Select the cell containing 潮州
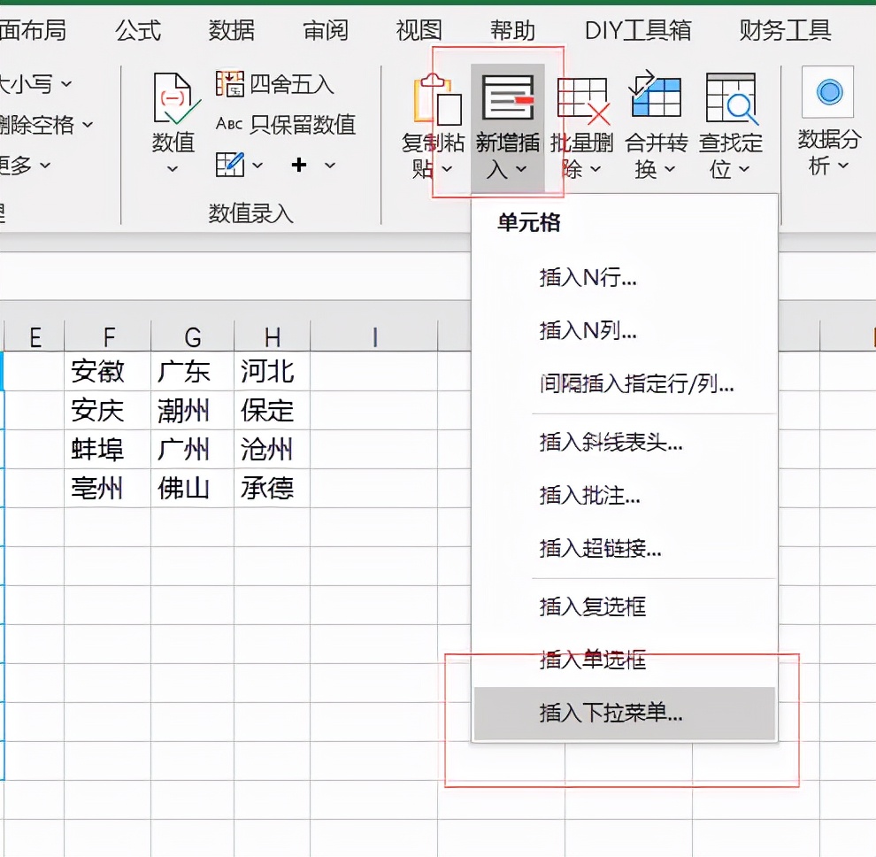Screen dimensions: 876x857 193,410
